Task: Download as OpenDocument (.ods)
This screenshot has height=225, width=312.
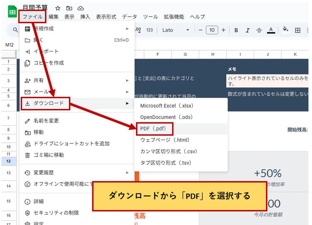Action: click(181, 117)
